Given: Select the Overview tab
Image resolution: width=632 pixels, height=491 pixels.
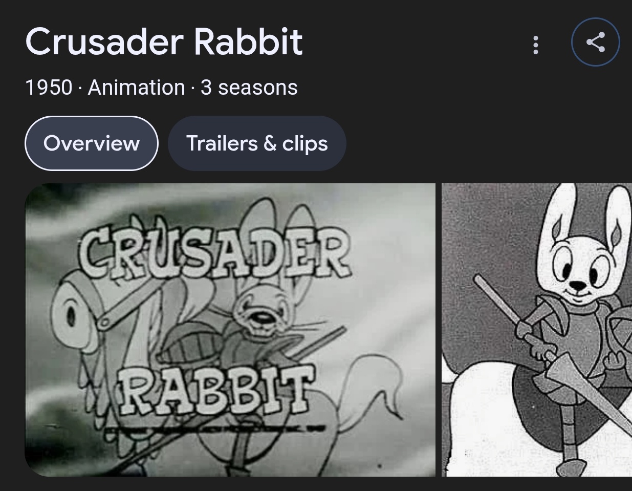Looking at the screenshot, I should coord(92,143).
